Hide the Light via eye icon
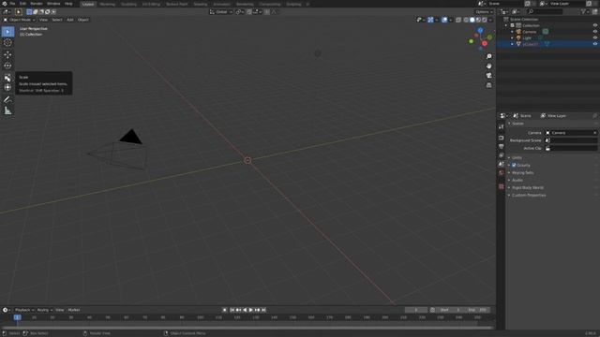 coord(595,37)
